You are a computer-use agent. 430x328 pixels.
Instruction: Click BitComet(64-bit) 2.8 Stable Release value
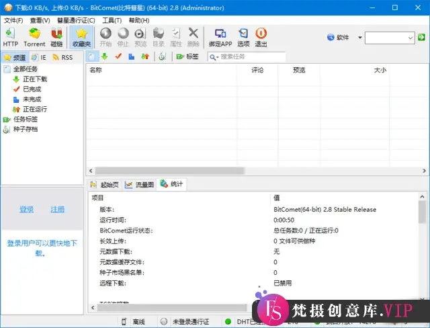point(325,210)
